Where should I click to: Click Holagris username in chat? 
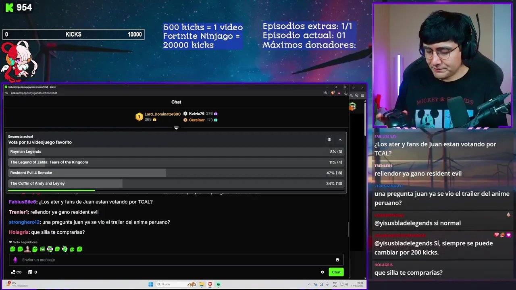[19, 232]
